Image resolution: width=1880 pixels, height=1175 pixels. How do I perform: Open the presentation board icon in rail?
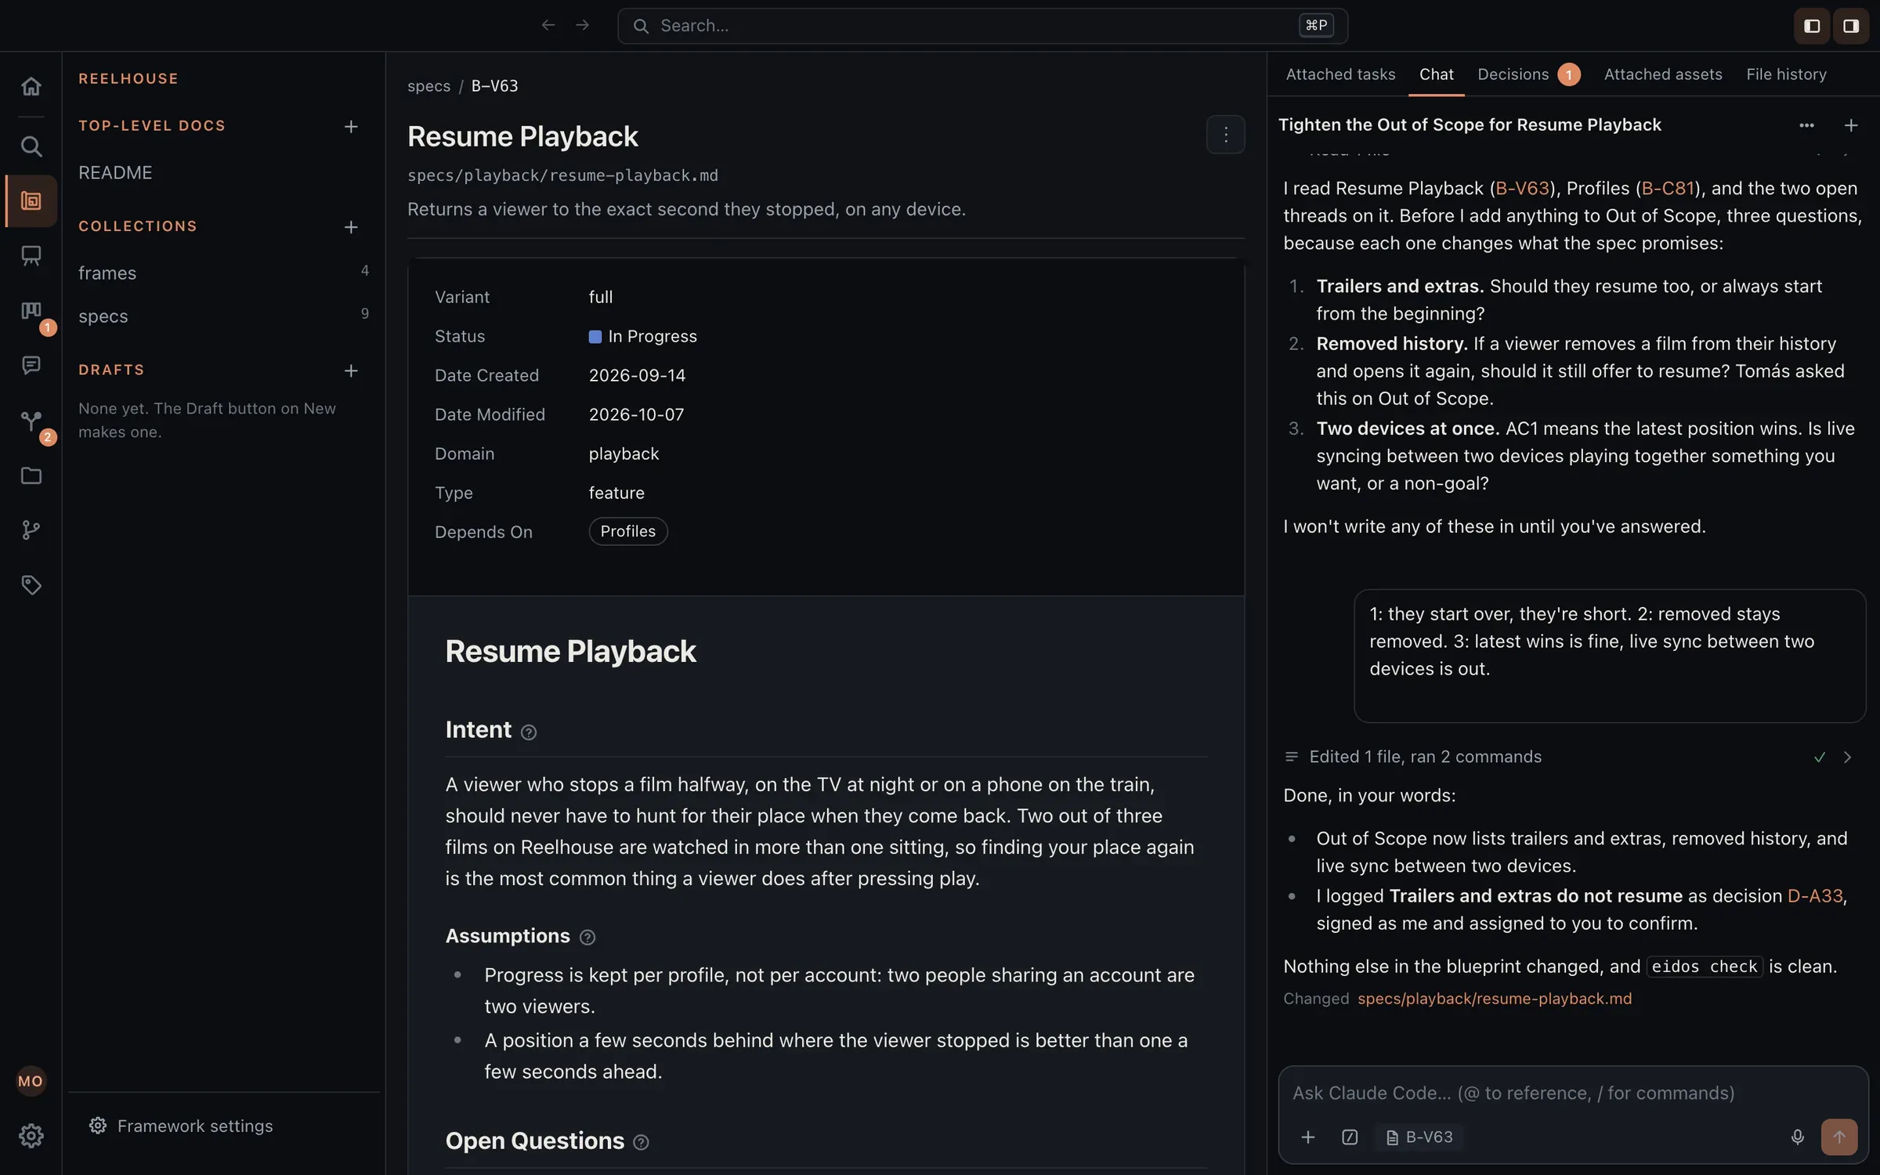[x=31, y=255]
